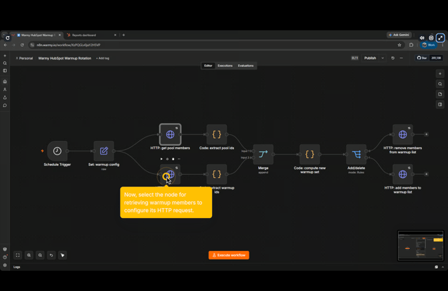Add node after HTTP: add members output
The image size is (448, 291).
pos(427,174)
